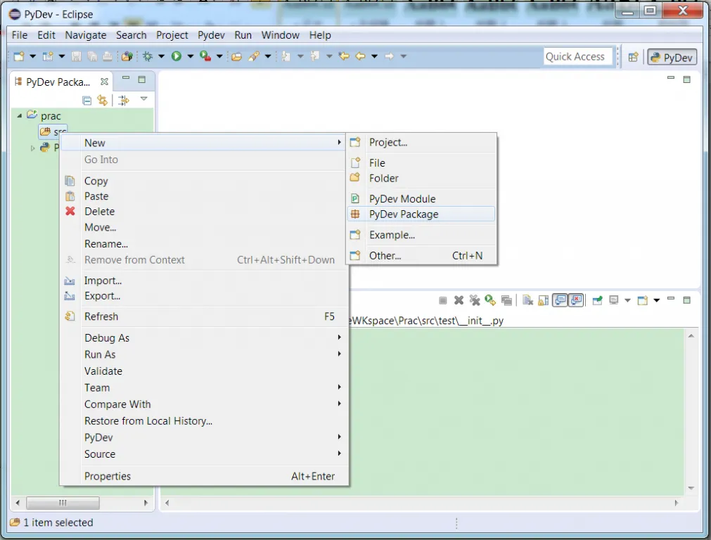
Task: Open the Navigate menu
Action: [86, 35]
